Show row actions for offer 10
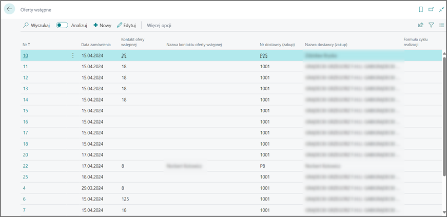The height and width of the screenshot is (217, 447). (72, 55)
